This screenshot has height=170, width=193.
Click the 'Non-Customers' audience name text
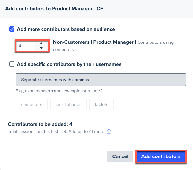(x=71, y=42)
